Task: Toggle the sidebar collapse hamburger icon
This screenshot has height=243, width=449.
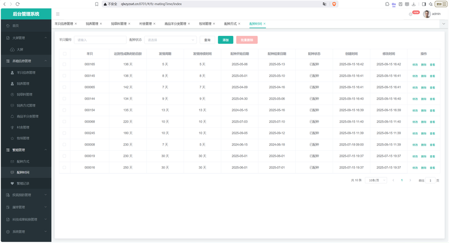Action: point(58,14)
